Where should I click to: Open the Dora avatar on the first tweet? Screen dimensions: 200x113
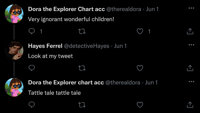click(x=14, y=14)
